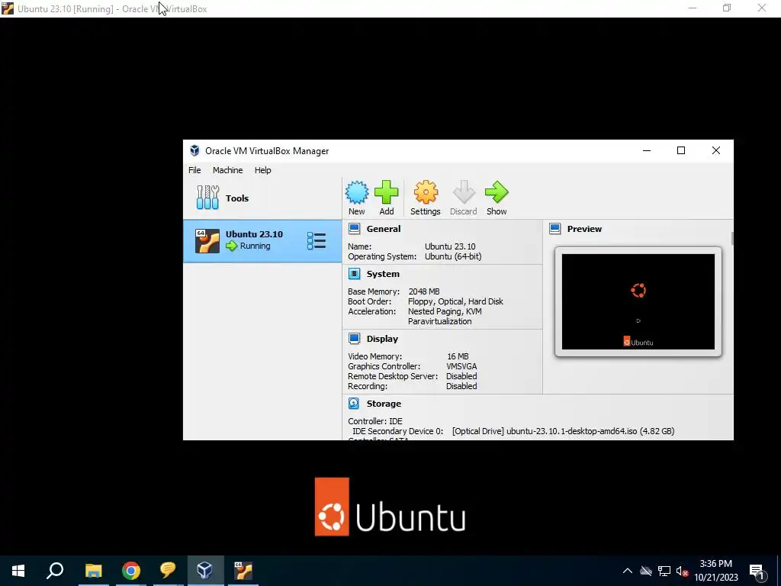The height and width of the screenshot is (586, 781).
Task: Click the System section chip icon
Action: point(354,274)
